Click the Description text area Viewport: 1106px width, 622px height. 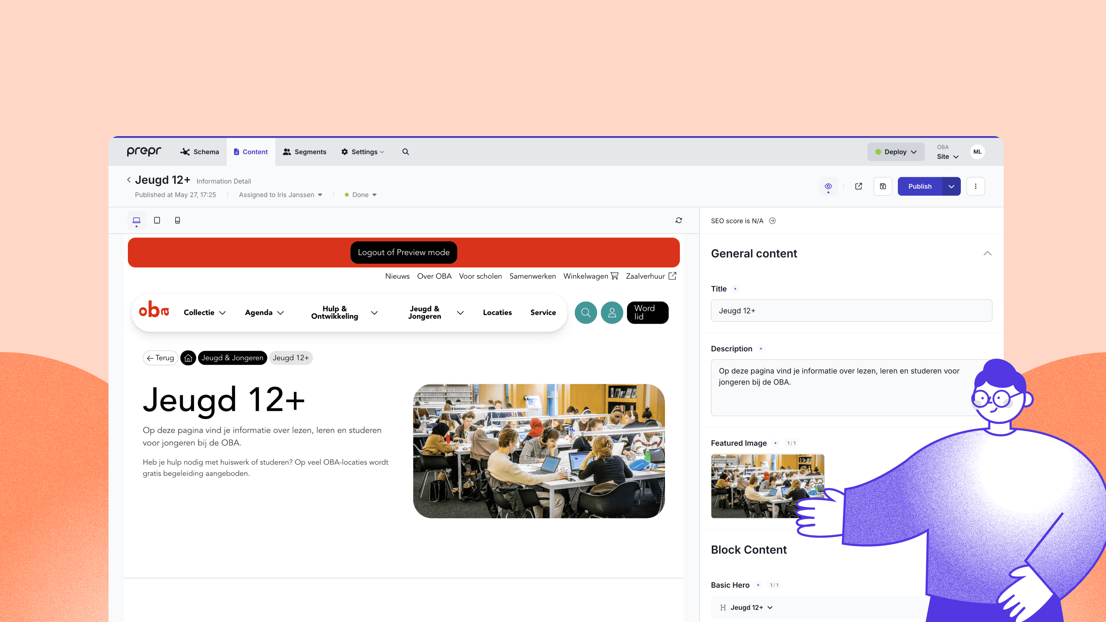click(x=851, y=387)
